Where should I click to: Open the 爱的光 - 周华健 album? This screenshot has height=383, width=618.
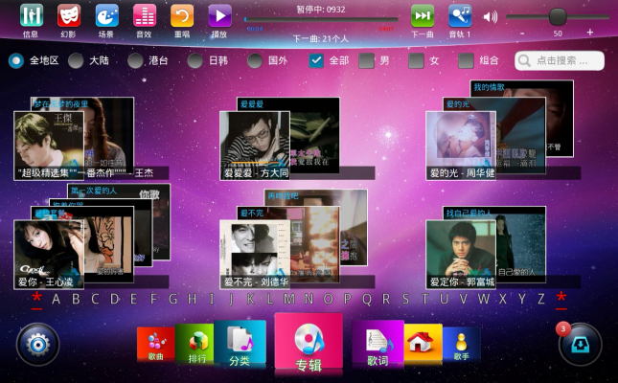point(461,146)
